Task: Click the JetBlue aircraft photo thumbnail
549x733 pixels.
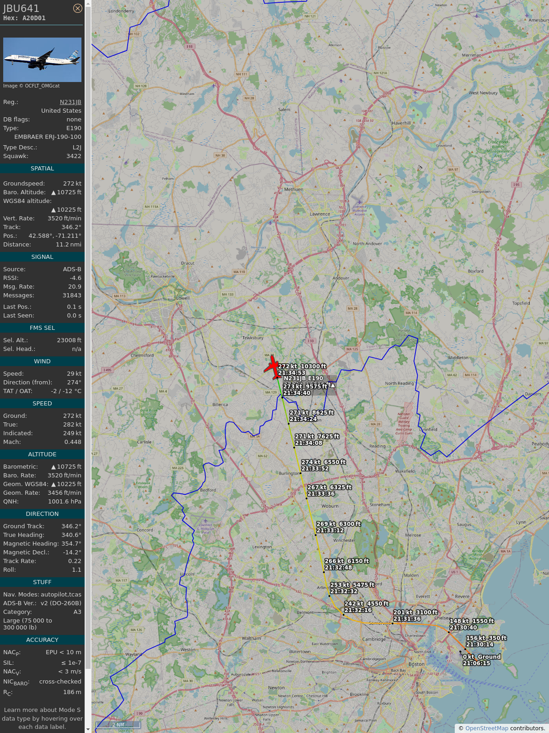Action: point(42,60)
